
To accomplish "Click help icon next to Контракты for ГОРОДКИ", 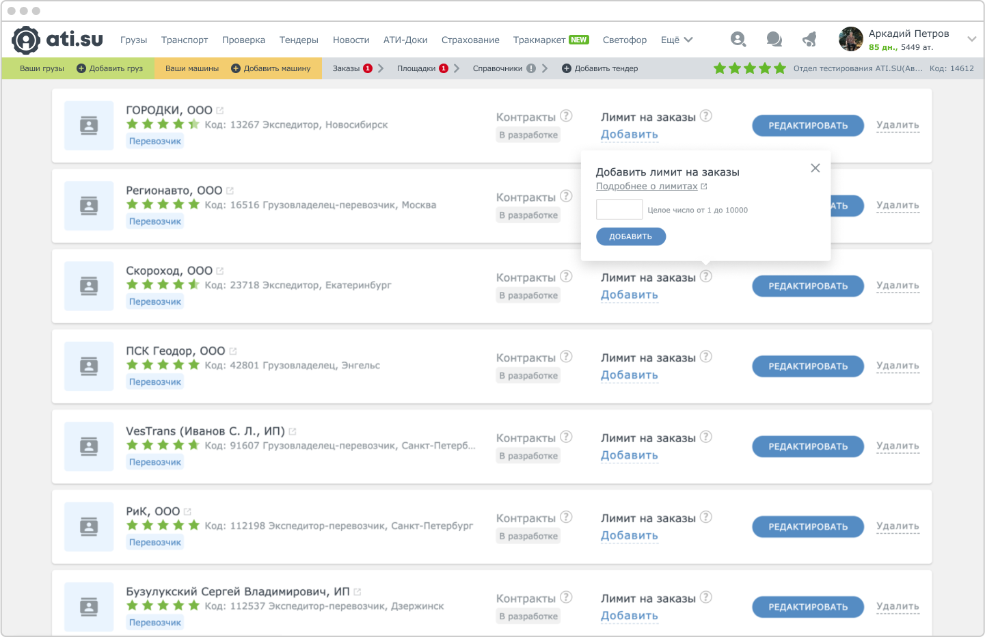I will 566,116.
